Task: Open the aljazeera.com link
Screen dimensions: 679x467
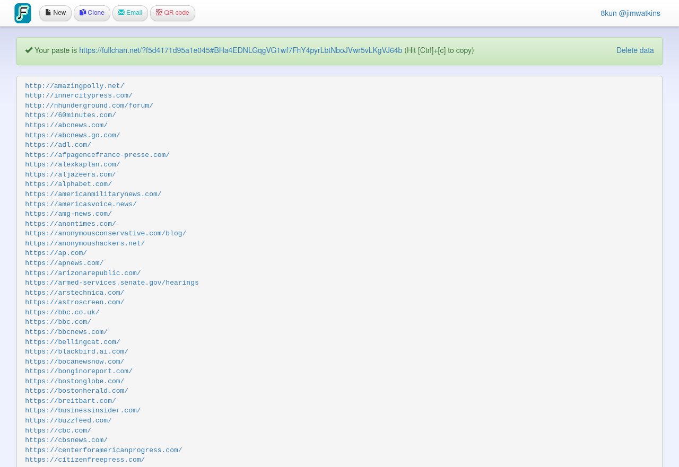Action: point(71,174)
